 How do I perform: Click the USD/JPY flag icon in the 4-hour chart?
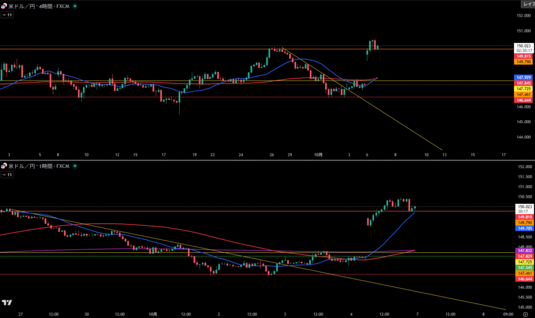tap(4, 6)
